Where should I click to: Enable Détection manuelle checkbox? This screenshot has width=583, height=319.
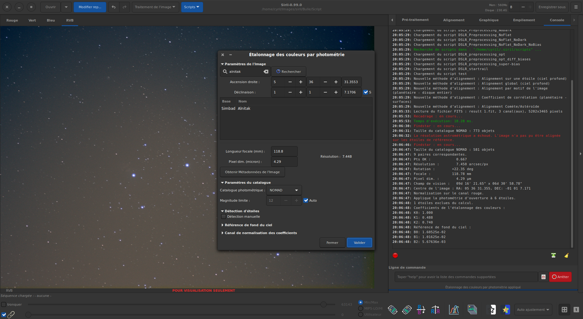point(224,217)
